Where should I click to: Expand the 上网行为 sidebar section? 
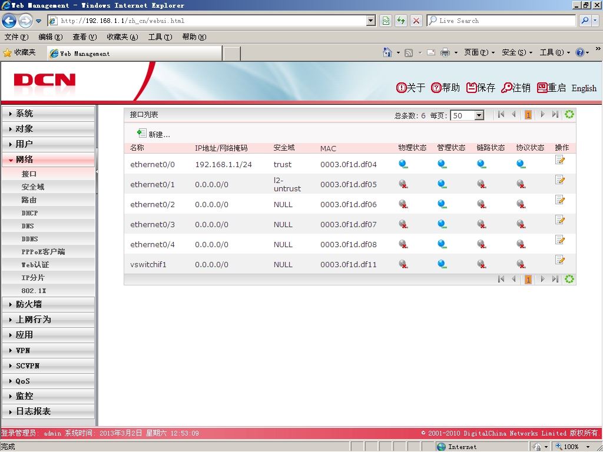48,320
